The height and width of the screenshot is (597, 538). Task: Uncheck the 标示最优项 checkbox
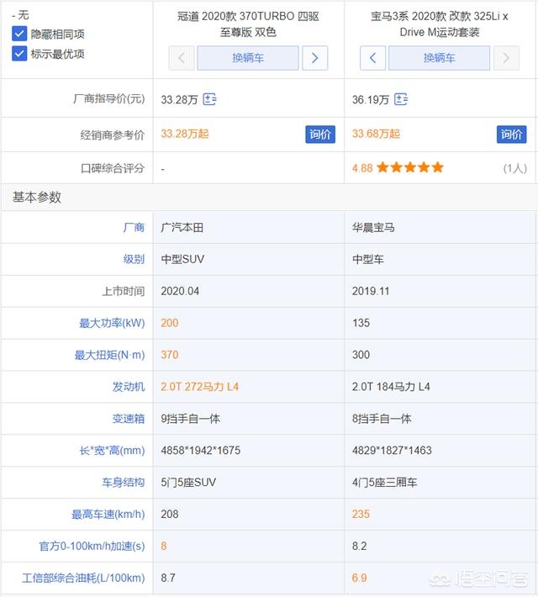19,54
